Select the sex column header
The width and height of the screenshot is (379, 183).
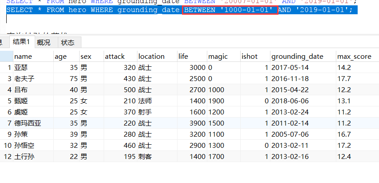point(92,57)
